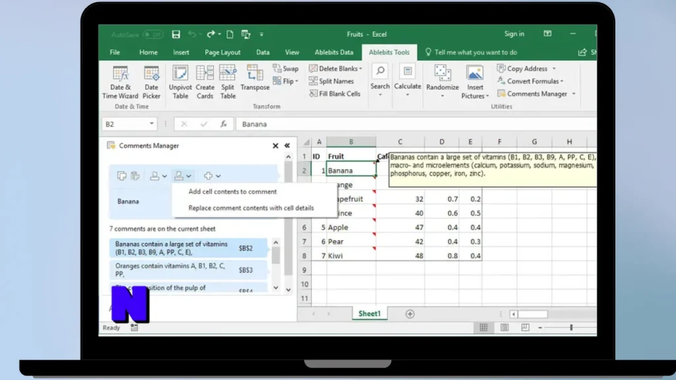Click the zoom out minus button
This screenshot has width=676, height=380.
(x=540, y=328)
